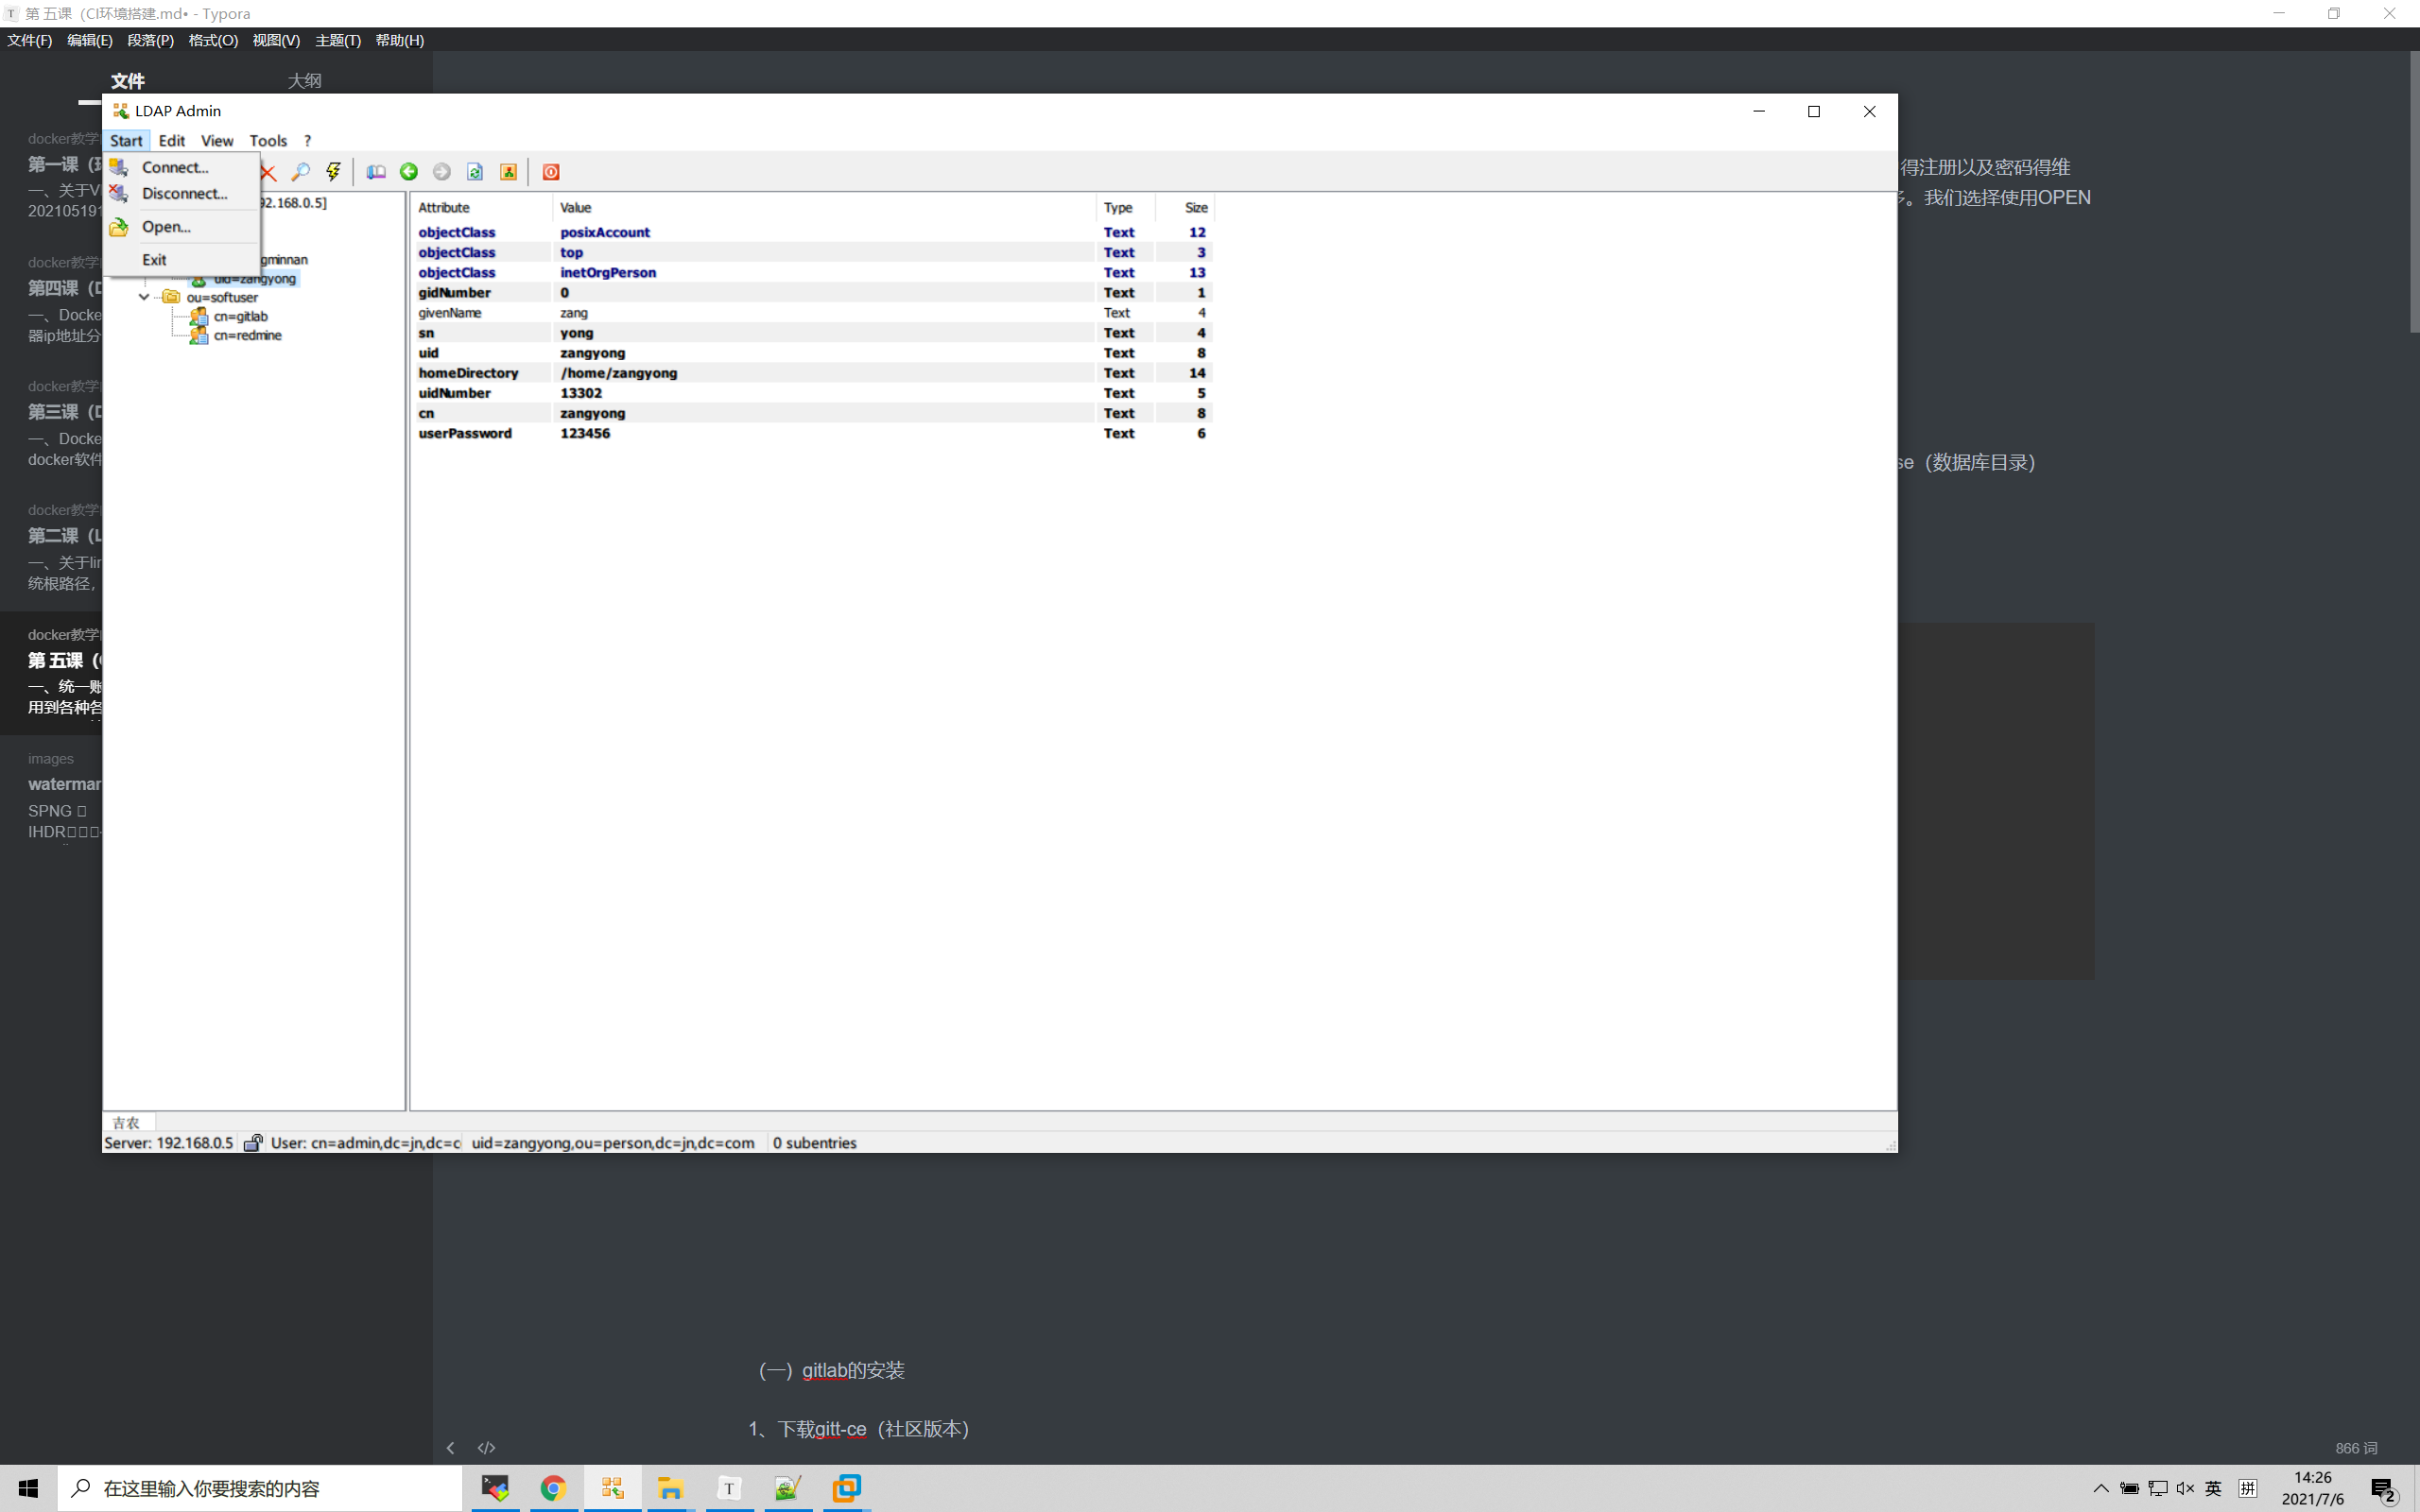Collapse the ou=softuser tree node
The width and height of the screenshot is (2420, 1512).
click(144, 297)
